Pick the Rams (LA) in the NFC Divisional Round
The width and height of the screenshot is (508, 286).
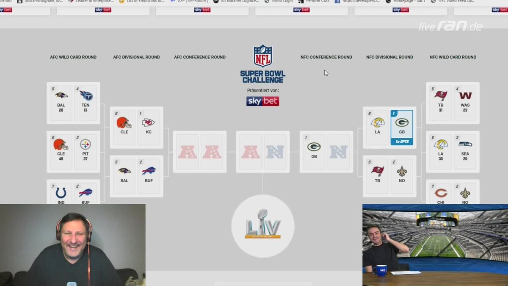coord(378,128)
